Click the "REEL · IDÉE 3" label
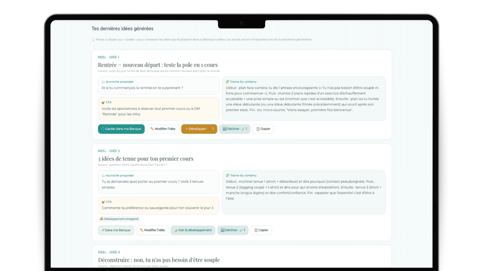This screenshot has width=483, height=271. click(x=109, y=252)
